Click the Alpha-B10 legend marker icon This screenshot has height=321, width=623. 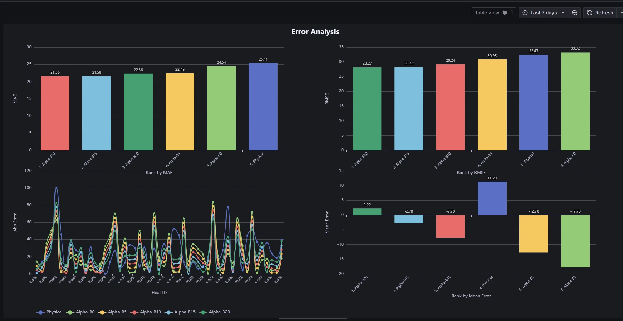tap(135, 312)
